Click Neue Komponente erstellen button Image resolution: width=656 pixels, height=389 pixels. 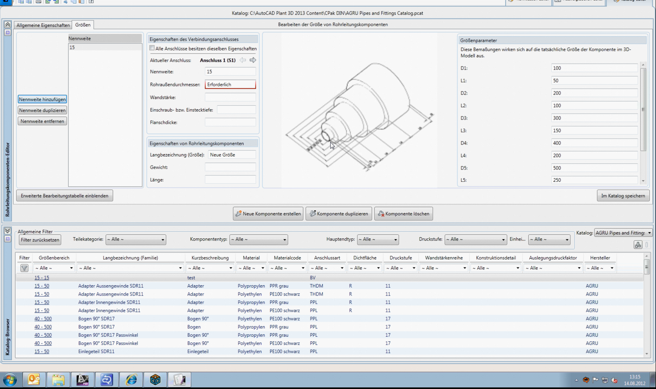(x=268, y=214)
